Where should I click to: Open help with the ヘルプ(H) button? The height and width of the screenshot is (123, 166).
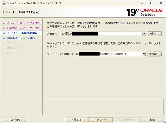point(12,119)
